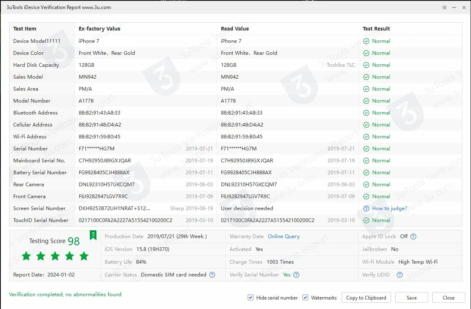Screen dimensions: 471x309
Task: Click the Ex-factory "Front White, Rear Gold" color
Action: (x=107, y=53)
